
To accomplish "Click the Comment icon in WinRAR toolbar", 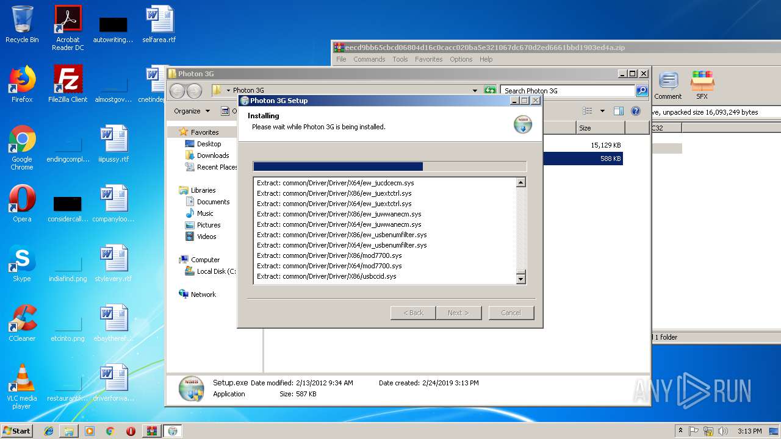I will click(668, 85).
